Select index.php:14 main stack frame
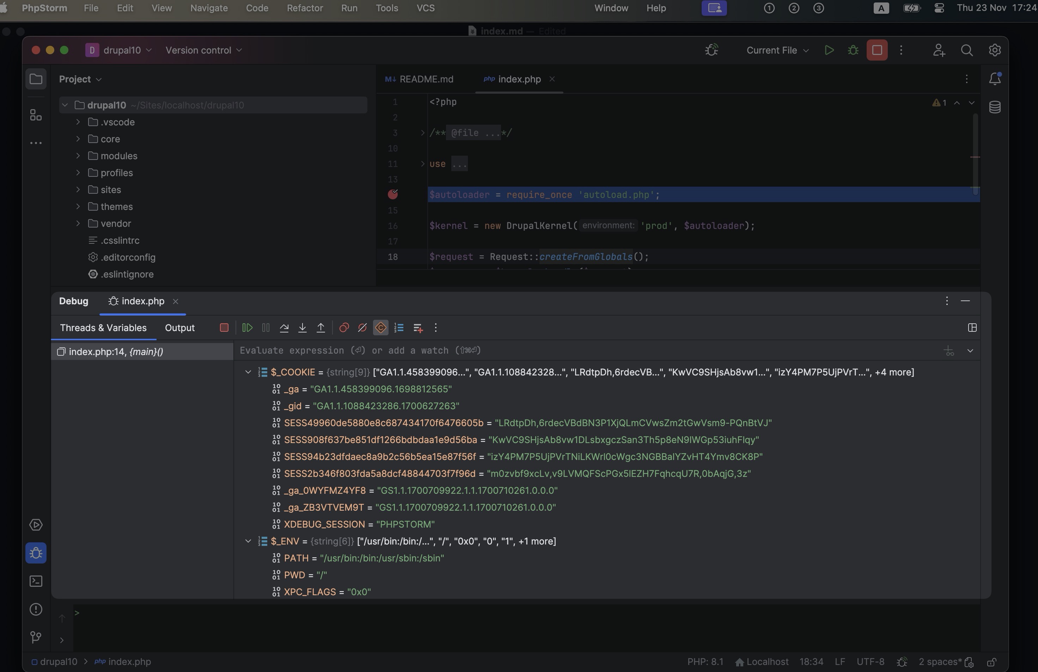Viewport: 1038px width, 672px height. 142,352
